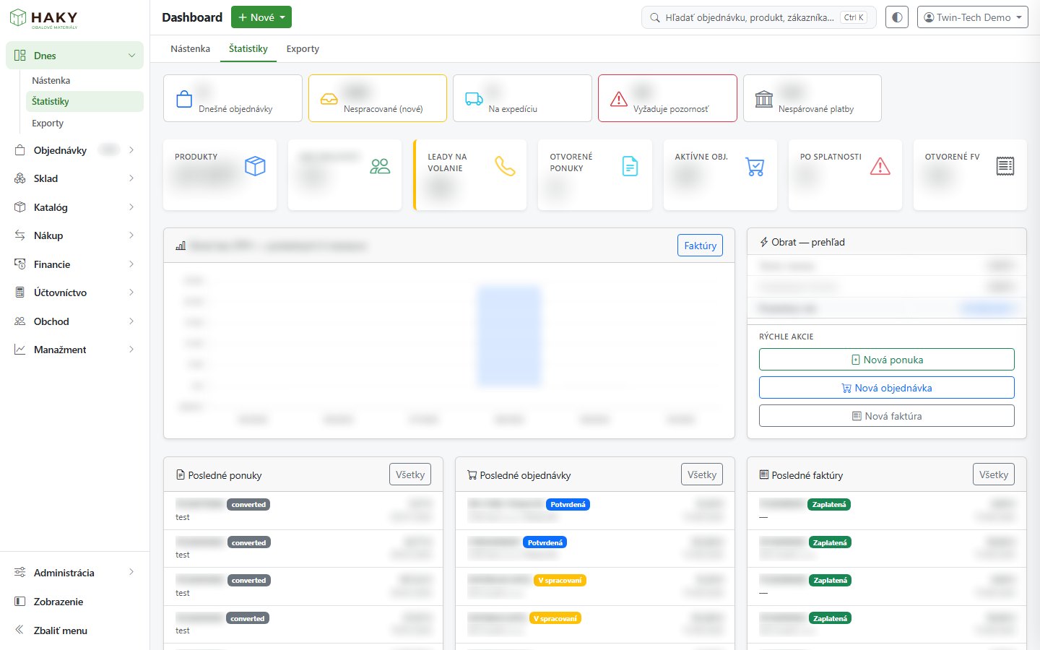Expand the Objednávky sidebar menu
This screenshot has height=650, width=1040.
74,150
